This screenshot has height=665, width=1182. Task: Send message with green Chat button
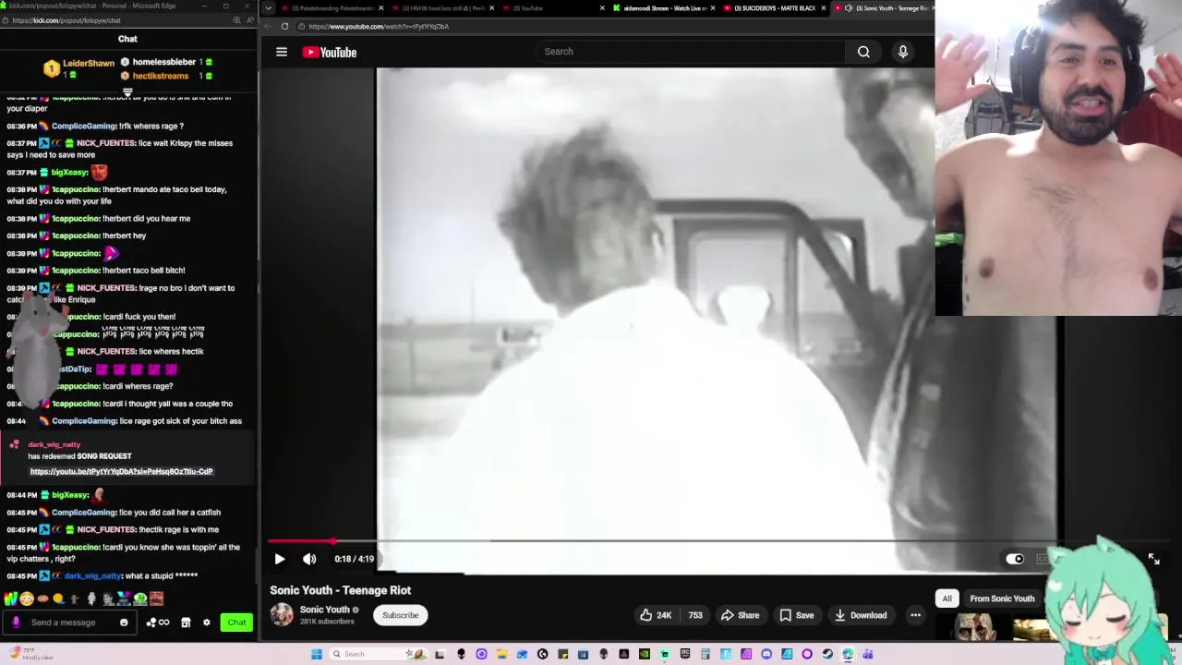236,623
